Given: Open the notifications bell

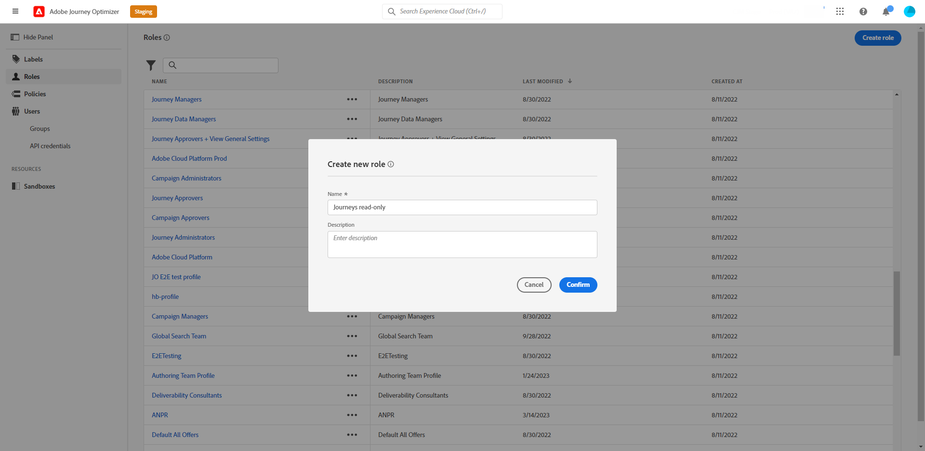Looking at the screenshot, I should (x=886, y=12).
